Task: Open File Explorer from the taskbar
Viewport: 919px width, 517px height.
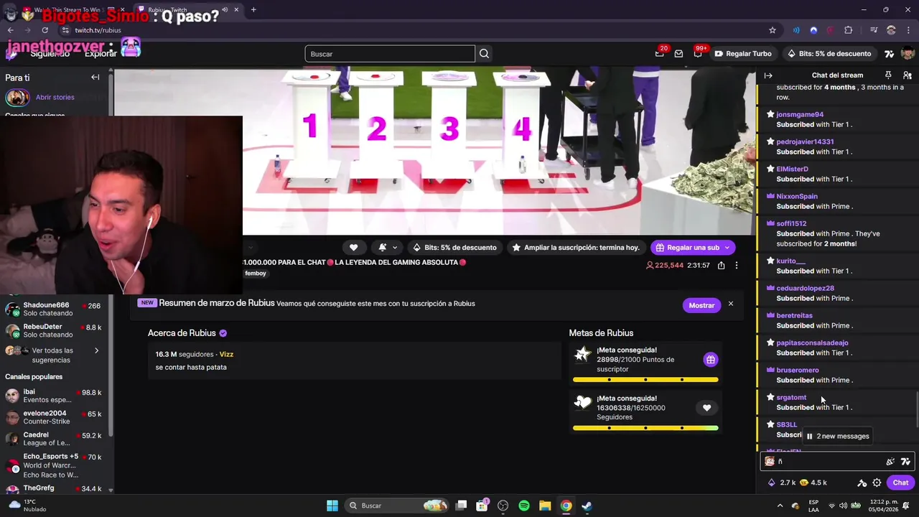Action: pos(545,506)
